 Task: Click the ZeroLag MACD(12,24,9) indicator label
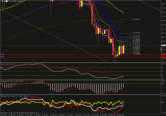click(x=12, y=81)
